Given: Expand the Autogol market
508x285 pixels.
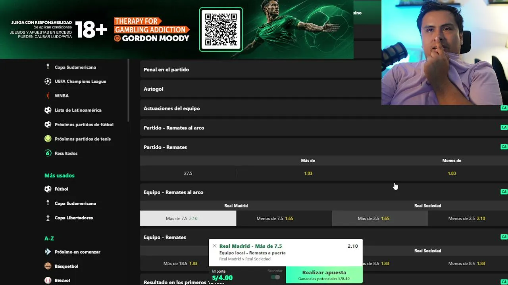Looking at the screenshot, I should [x=260, y=89].
